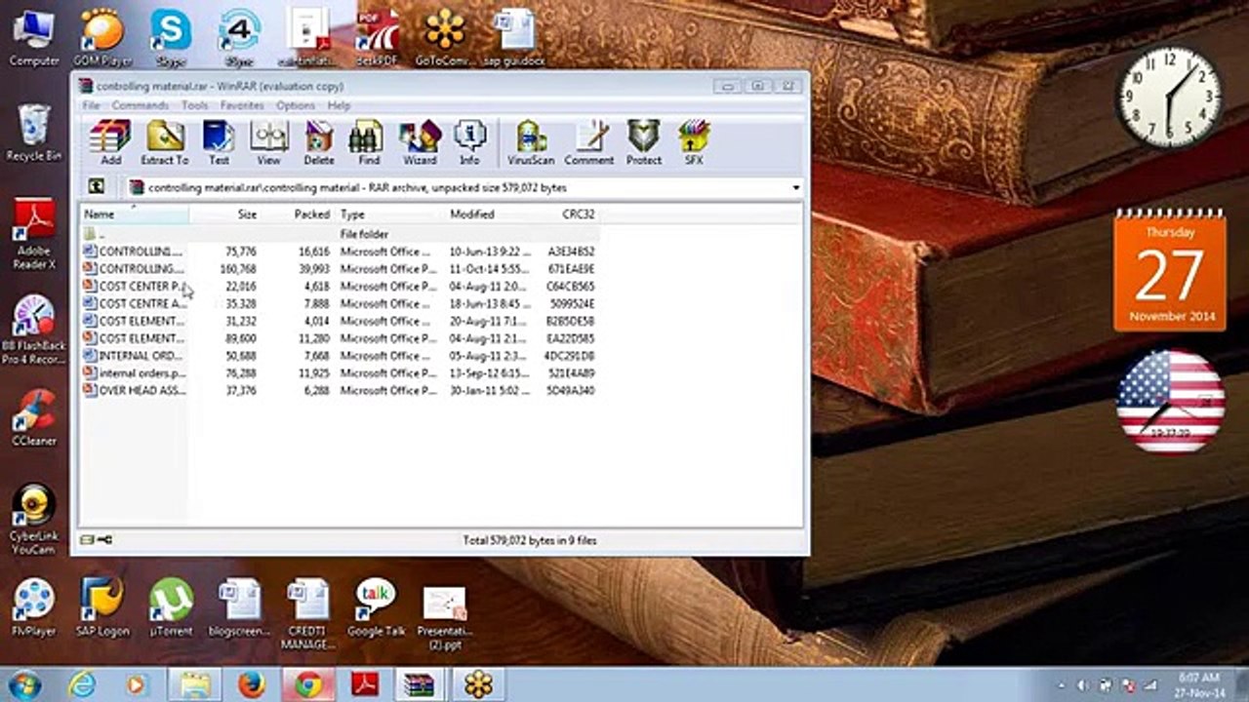This screenshot has width=1249, height=702.
Task: Open the Options menu
Action: (296, 105)
